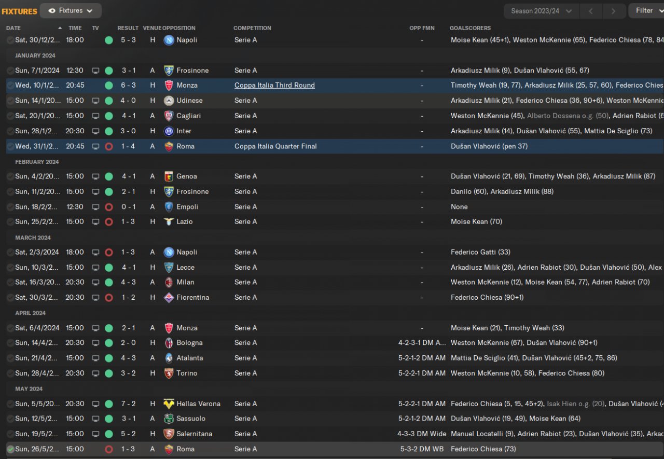Click the TV icon in the Empoli row
Viewport: 664px width, 459px height.
pyautogui.click(x=95, y=207)
